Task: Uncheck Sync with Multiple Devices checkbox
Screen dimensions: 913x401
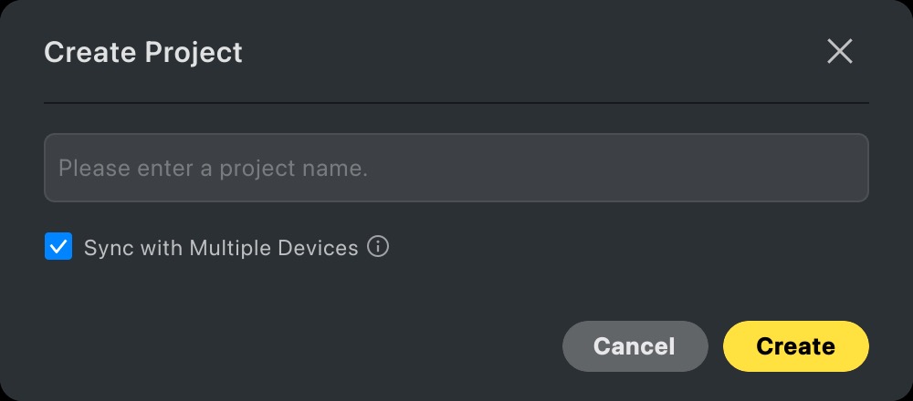Action: tap(58, 247)
